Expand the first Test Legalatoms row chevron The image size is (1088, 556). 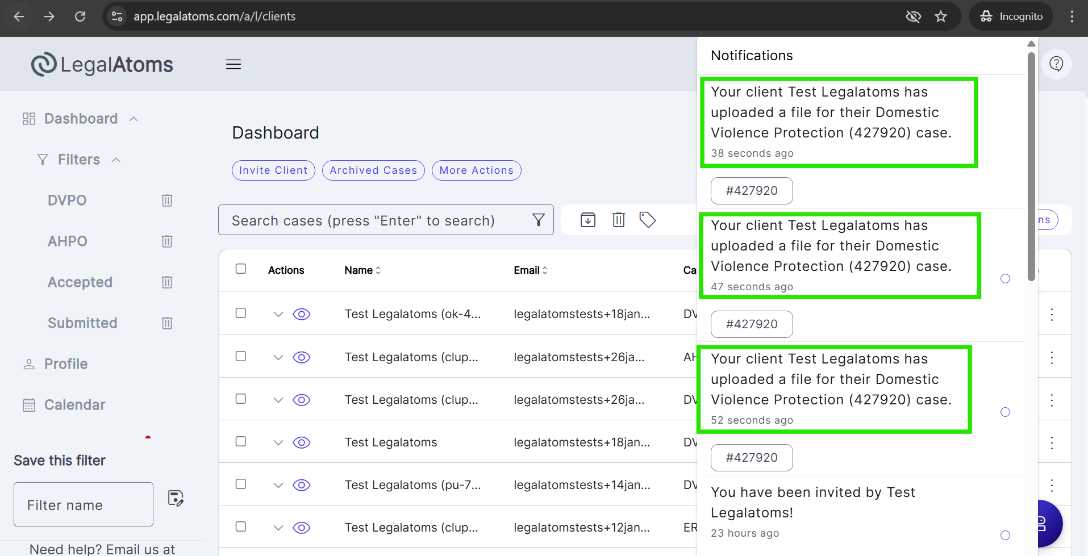(278, 314)
